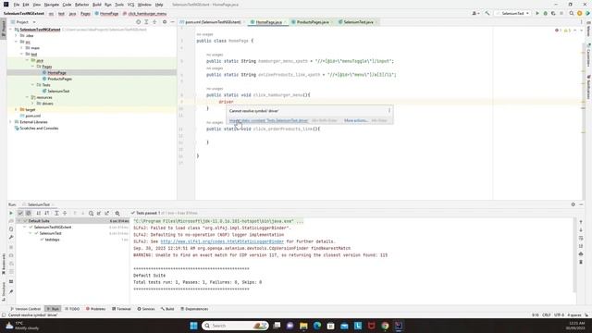592x333 pixels.
Task: Toggle Show Passed checkmark filter in Run toolbar
Action: coord(20,214)
